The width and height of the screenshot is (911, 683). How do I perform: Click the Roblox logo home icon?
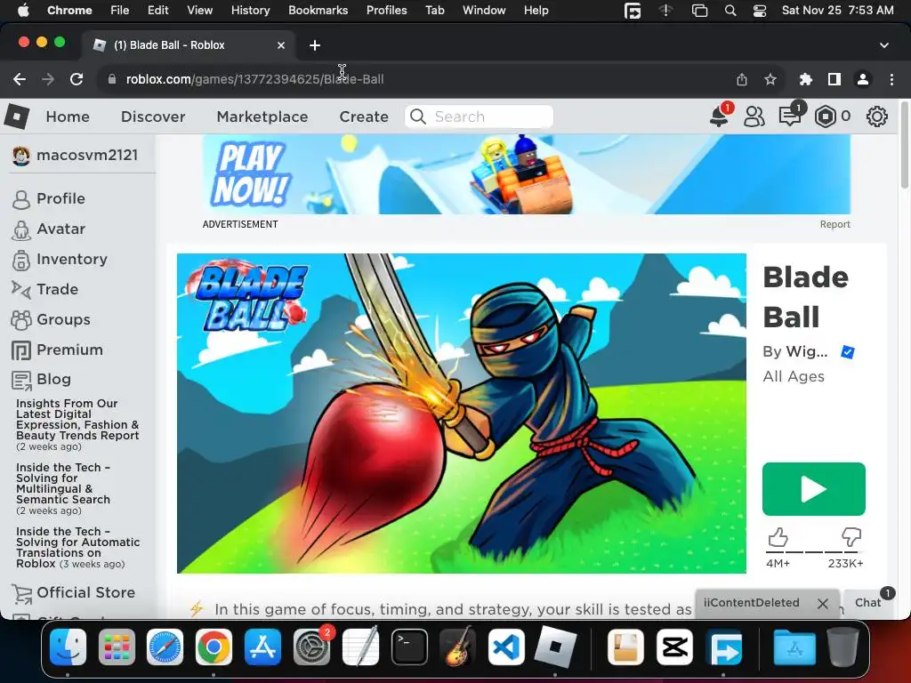point(17,117)
